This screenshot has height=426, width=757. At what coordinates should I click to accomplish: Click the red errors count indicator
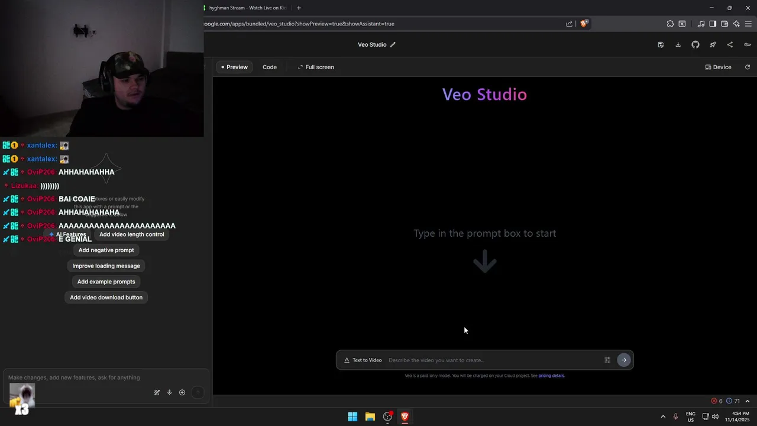coord(717,401)
